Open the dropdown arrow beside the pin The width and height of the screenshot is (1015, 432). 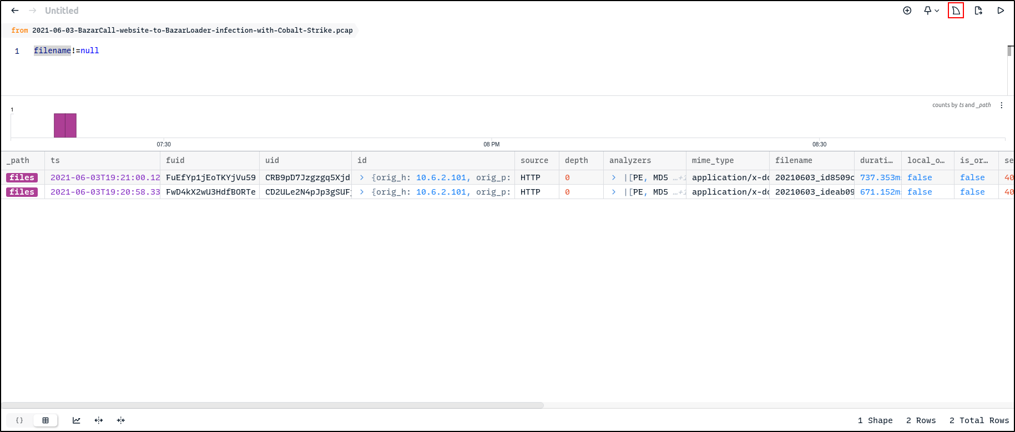pos(937,11)
